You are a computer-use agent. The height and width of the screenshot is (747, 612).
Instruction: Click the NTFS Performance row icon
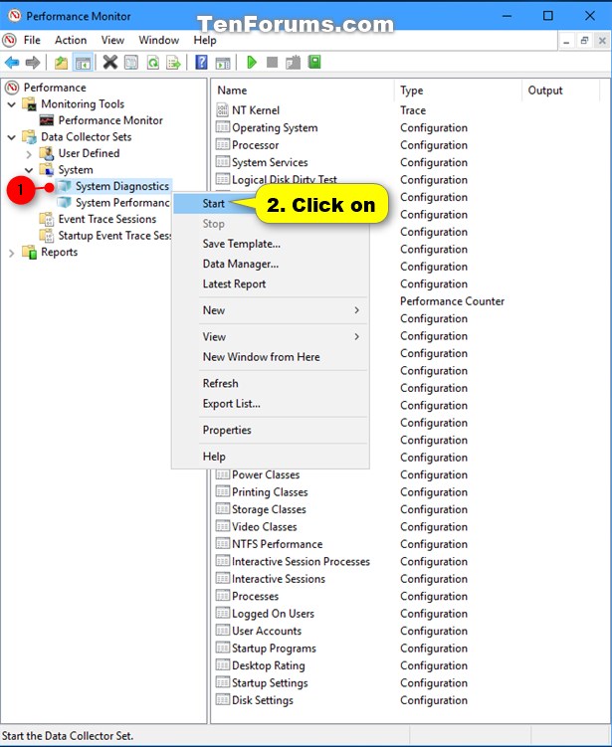[222, 543]
